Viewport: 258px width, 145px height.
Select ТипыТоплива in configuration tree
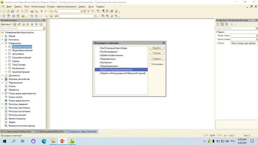click(x=19, y=65)
